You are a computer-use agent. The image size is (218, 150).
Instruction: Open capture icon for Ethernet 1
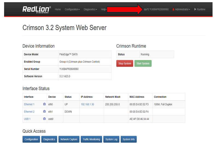tap(44, 104)
